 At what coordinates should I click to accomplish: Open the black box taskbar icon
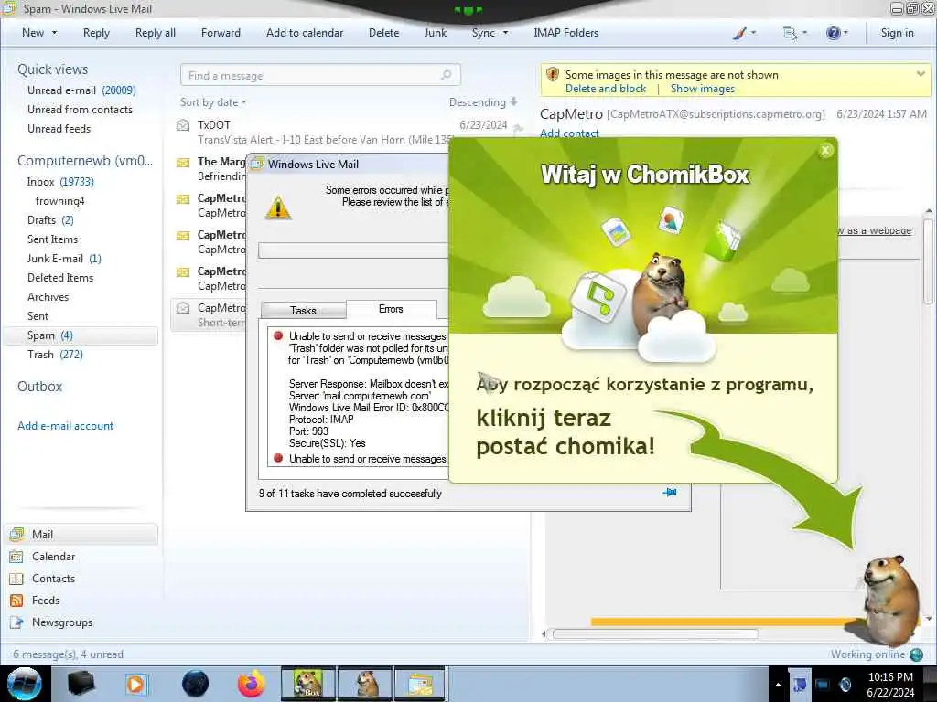(81, 684)
